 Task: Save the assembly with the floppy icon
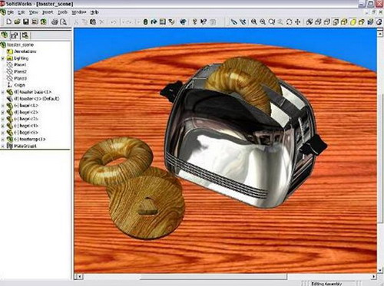[x=26, y=22]
